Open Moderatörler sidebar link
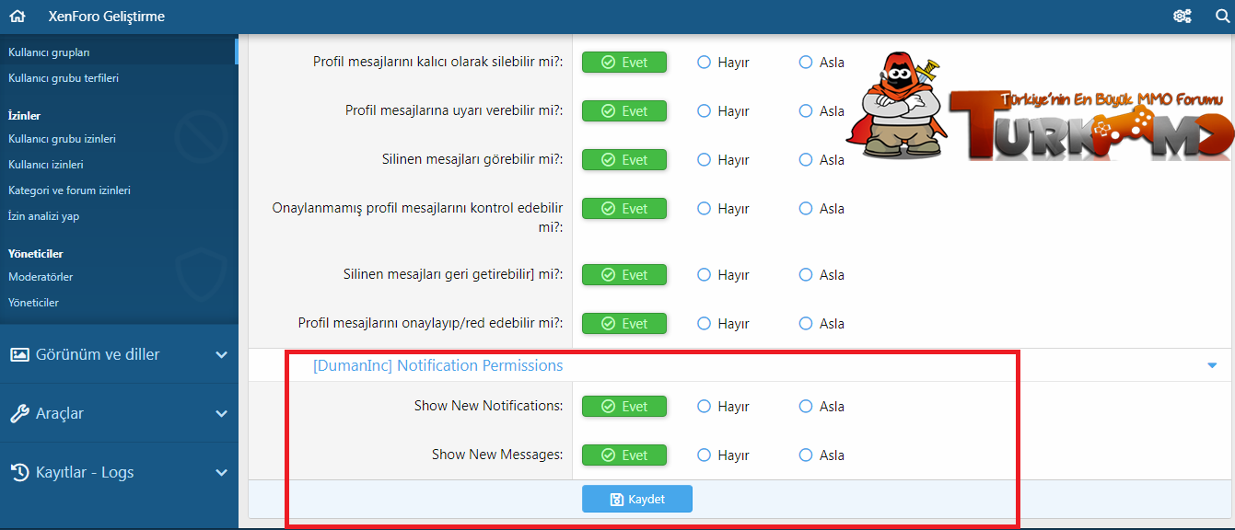Screen dimensions: 1235x530 coord(41,277)
